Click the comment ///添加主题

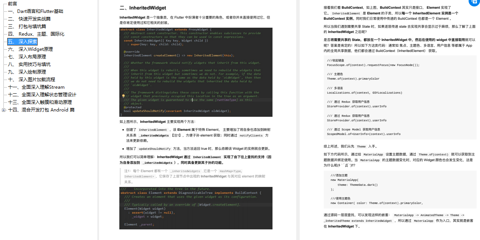339,175
